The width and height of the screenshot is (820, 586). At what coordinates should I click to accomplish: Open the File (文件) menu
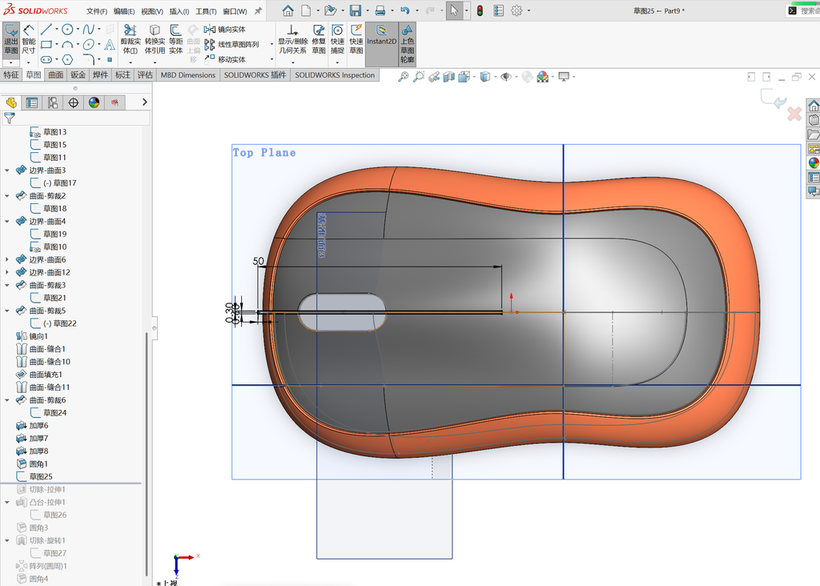point(97,11)
